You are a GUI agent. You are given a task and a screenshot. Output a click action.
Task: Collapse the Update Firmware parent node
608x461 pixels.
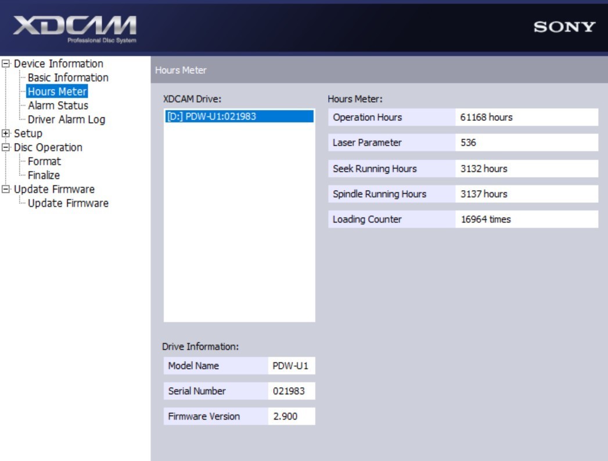click(x=6, y=190)
